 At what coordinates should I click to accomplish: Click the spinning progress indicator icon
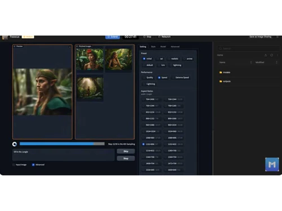[15, 144]
